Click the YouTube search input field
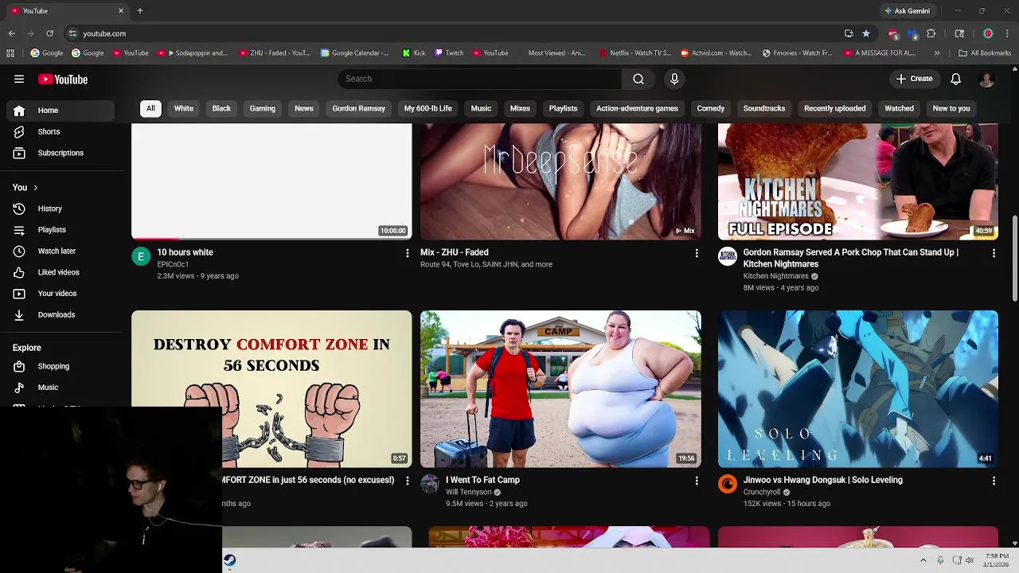 click(480, 79)
